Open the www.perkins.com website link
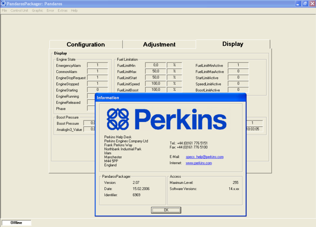 click(199, 163)
